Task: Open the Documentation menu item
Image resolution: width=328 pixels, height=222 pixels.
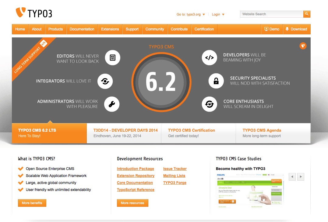Action: 82,29
